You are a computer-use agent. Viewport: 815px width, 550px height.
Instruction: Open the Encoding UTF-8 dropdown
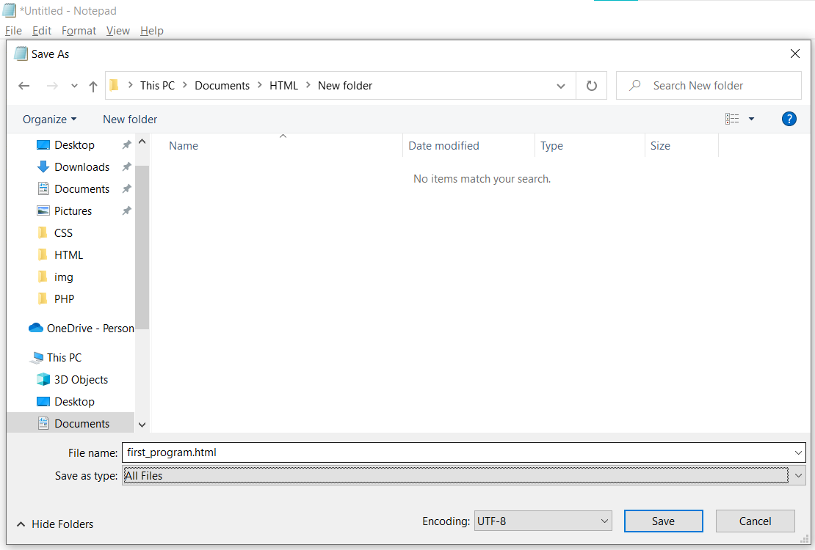point(543,521)
